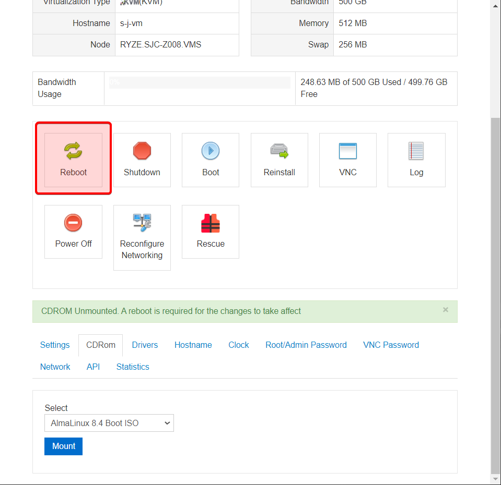This screenshot has width=501, height=485.
Task: Enter Rescue mode via lifejacket icon
Action: pos(210,232)
